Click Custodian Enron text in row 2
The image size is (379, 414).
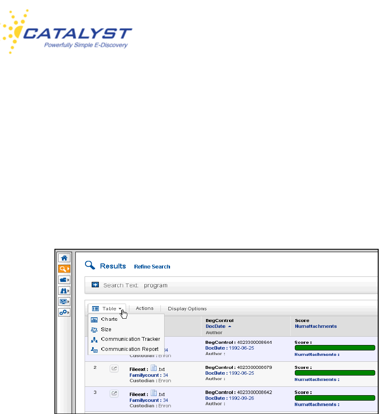click(x=150, y=381)
